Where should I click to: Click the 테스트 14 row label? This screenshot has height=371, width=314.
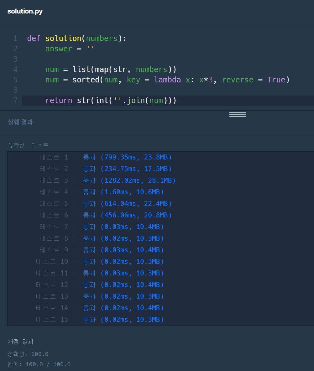(52, 308)
